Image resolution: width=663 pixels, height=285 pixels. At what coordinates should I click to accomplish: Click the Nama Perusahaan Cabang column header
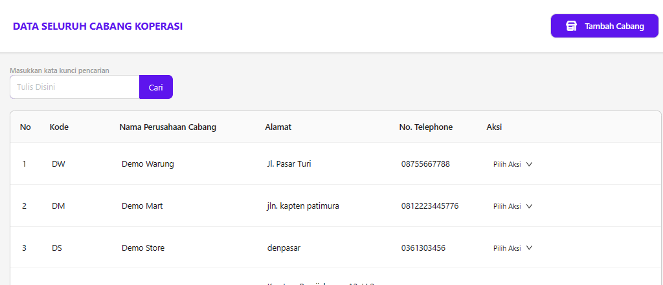[x=168, y=127]
